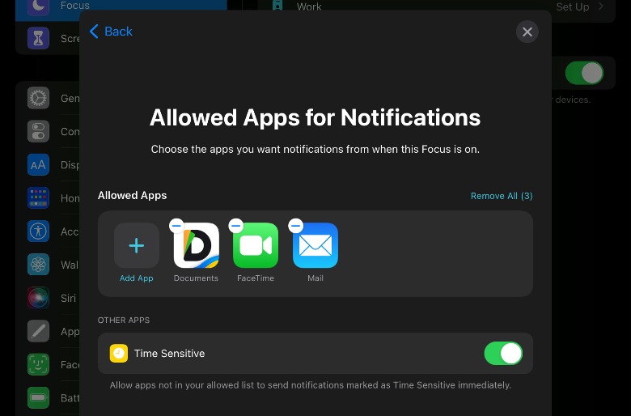Click the Remove All (3) link

click(501, 196)
